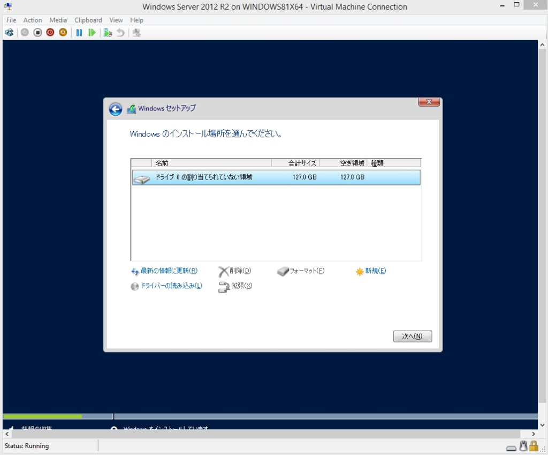The width and height of the screenshot is (548, 455).
Task: Open the Media menu
Action: click(x=58, y=20)
